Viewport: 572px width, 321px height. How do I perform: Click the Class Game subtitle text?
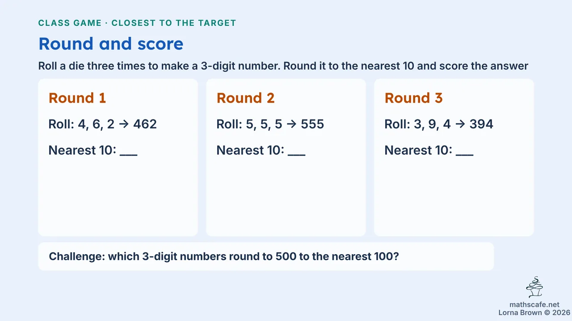point(137,23)
